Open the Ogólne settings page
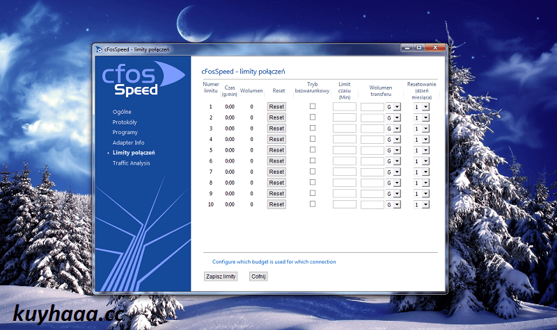Image resolution: width=557 pixels, height=330 pixels. pos(122,112)
